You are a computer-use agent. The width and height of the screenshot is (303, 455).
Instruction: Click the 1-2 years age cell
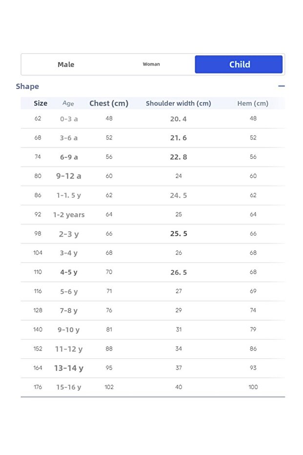pos(69,215)
